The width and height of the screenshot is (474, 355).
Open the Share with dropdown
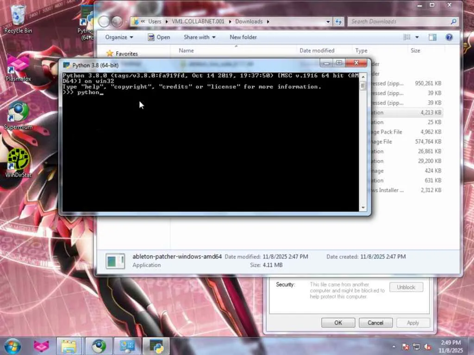coord(200,37)
